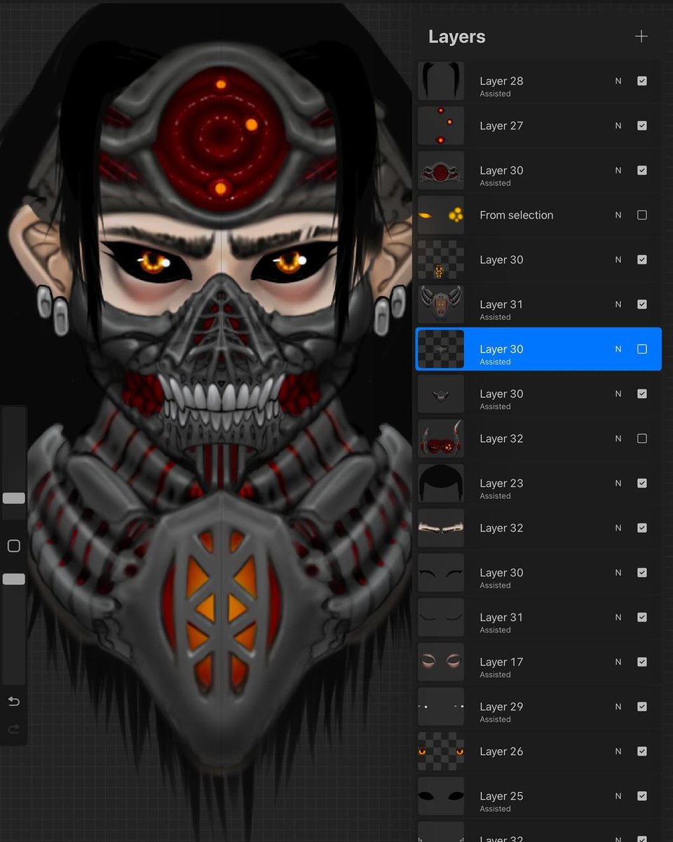Hide Layer 23 using its checkbox
The height and width of the screenshot is (842, 673).
tap(641, 483)
